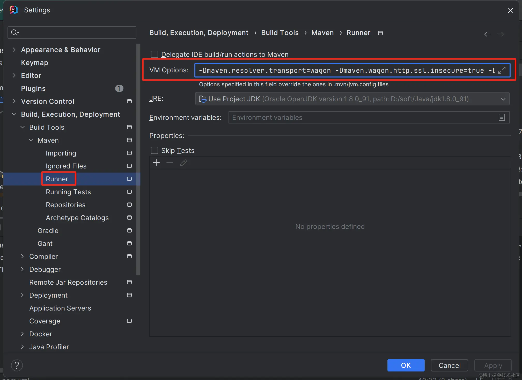Click the project icon next to Maven

(x=129, y=140)
